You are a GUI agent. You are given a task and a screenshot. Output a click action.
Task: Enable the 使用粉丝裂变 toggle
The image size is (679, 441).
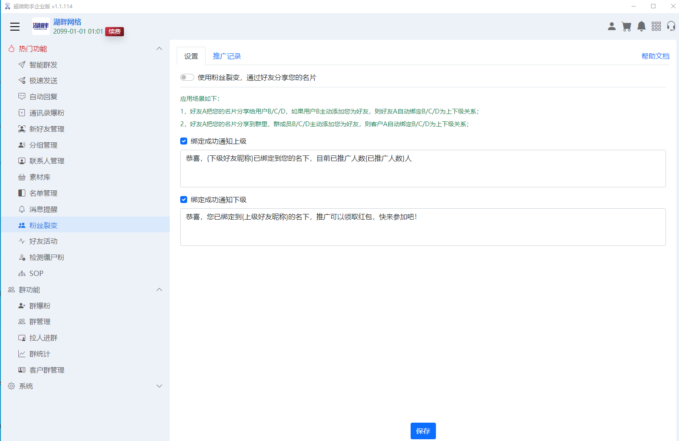pos(187,77)
